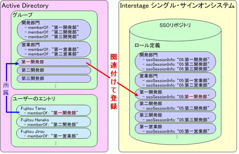Select the Interstage シングル・サインオンシステム title

click(x=177, y=6)
